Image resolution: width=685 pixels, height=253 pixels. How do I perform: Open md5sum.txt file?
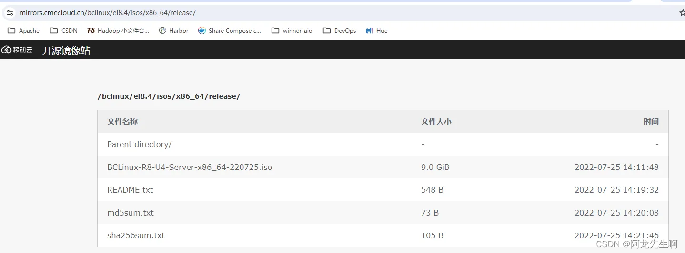click(131, 213)
